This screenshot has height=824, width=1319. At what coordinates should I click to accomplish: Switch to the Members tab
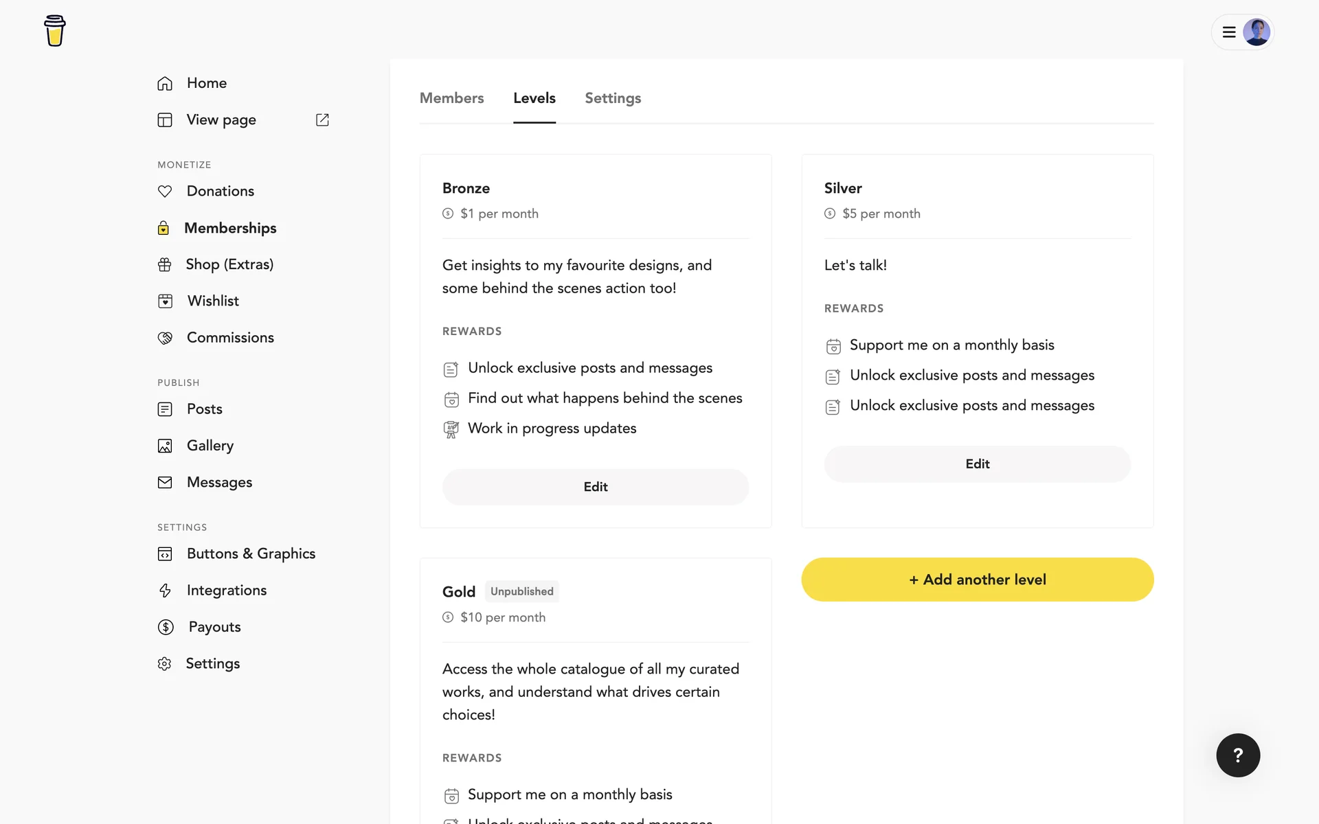[x=451, y=98]
